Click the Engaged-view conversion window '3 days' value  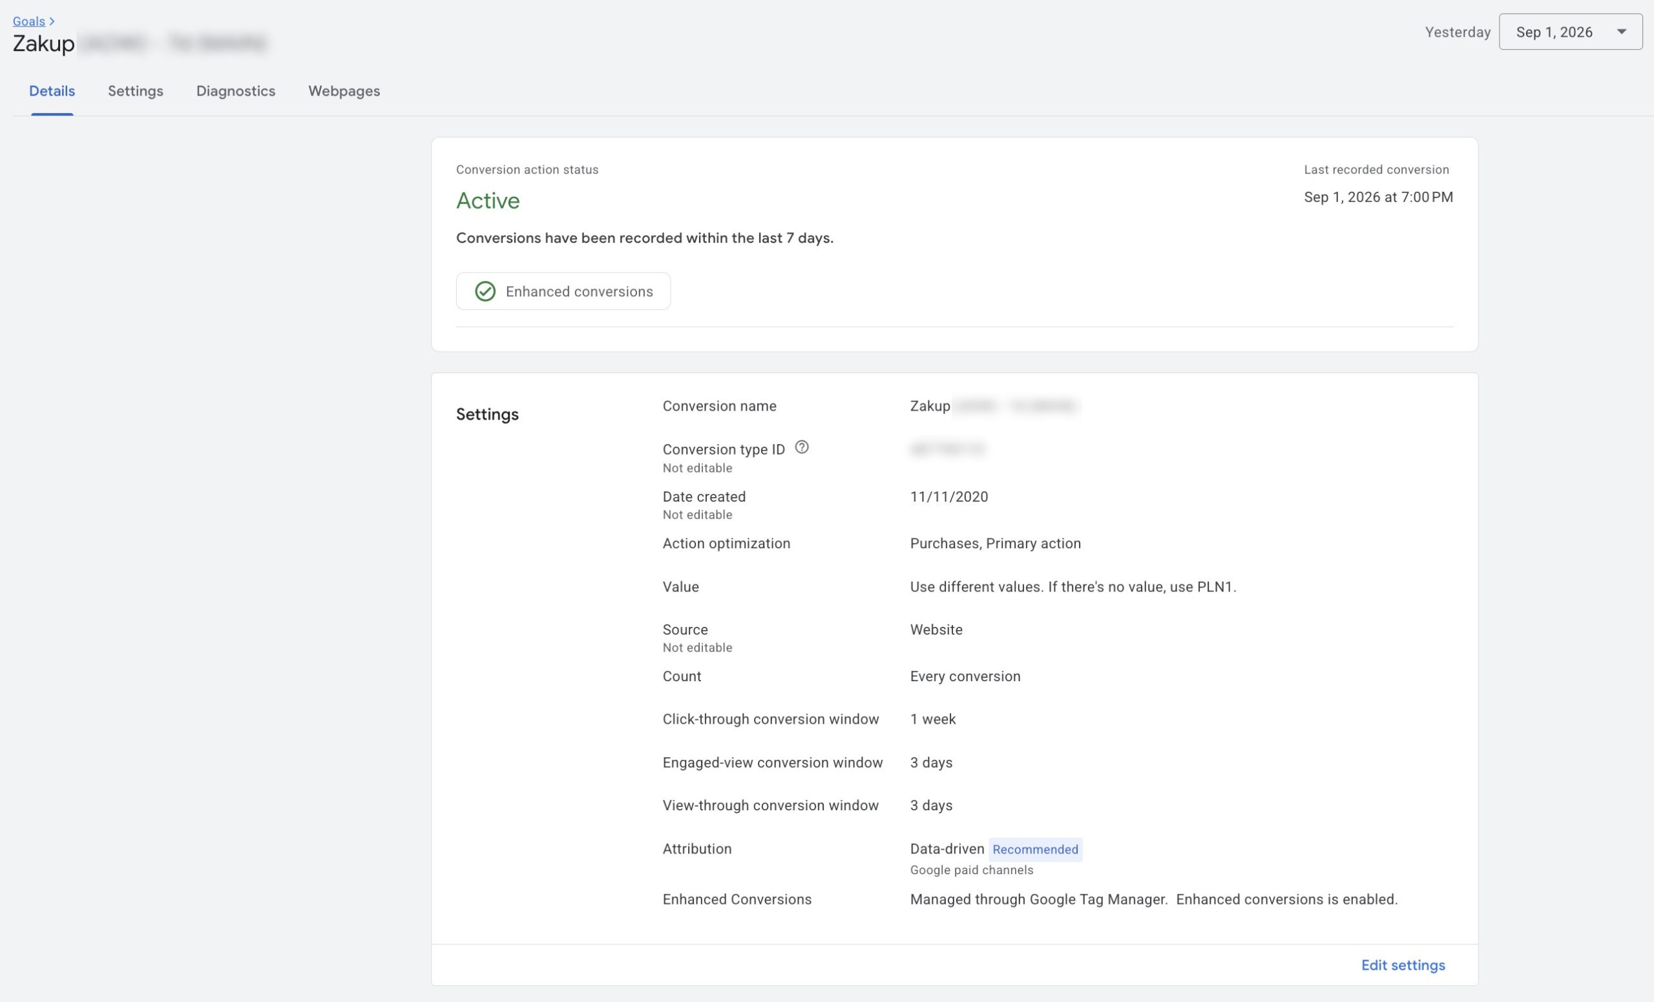point(932,763)
